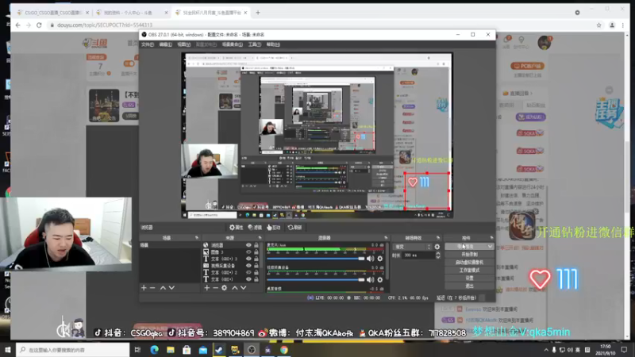635x357 pixels.
Task: Open Microsoft Edge from taskbar
Action: [x=154, y=350]
